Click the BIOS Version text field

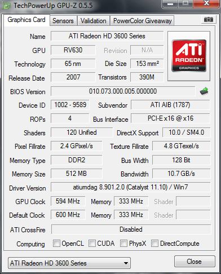123,91
